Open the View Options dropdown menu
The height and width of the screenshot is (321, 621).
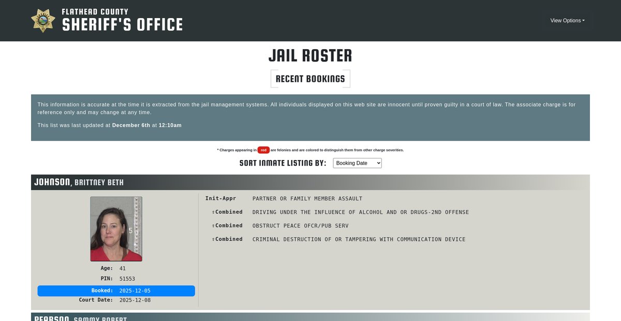click(567, 21)
